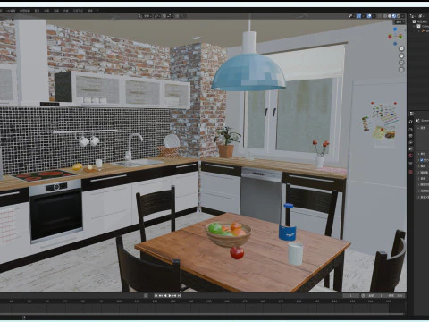Open the red World properties tab
The image size is (429, 322).
410,155
